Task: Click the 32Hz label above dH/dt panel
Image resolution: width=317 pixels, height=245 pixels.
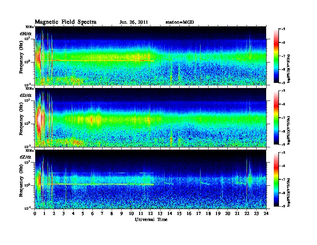Action: click(x=30, y=27)
